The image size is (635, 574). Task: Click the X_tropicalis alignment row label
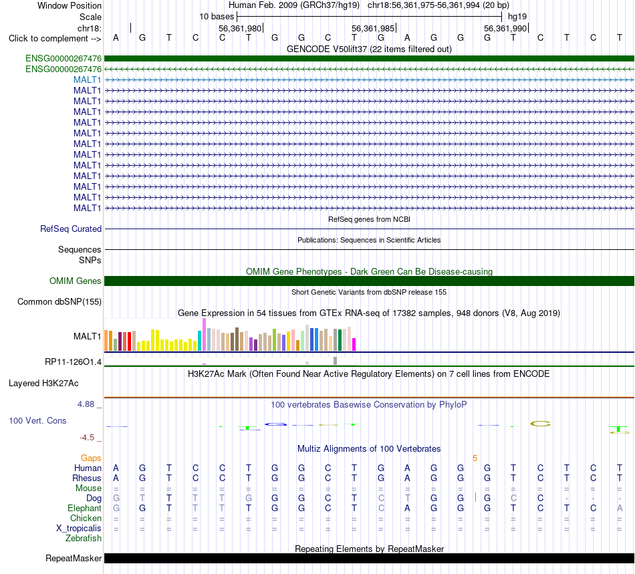79,529
